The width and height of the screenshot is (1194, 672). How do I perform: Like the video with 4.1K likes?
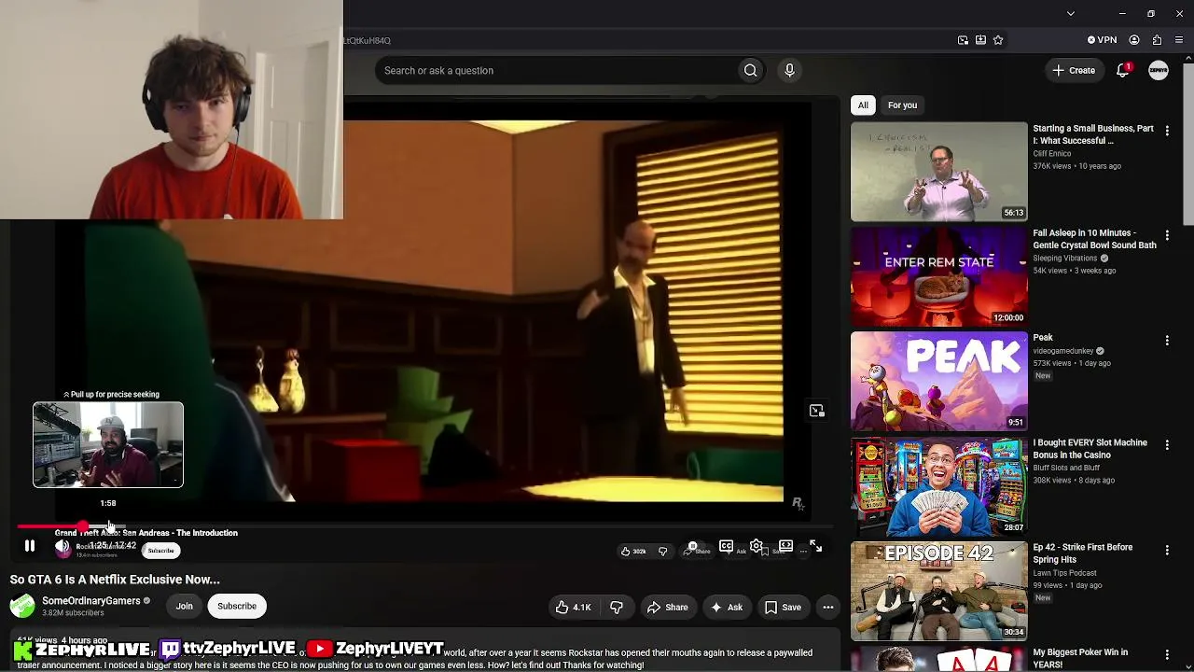click(x=574, y=608)
